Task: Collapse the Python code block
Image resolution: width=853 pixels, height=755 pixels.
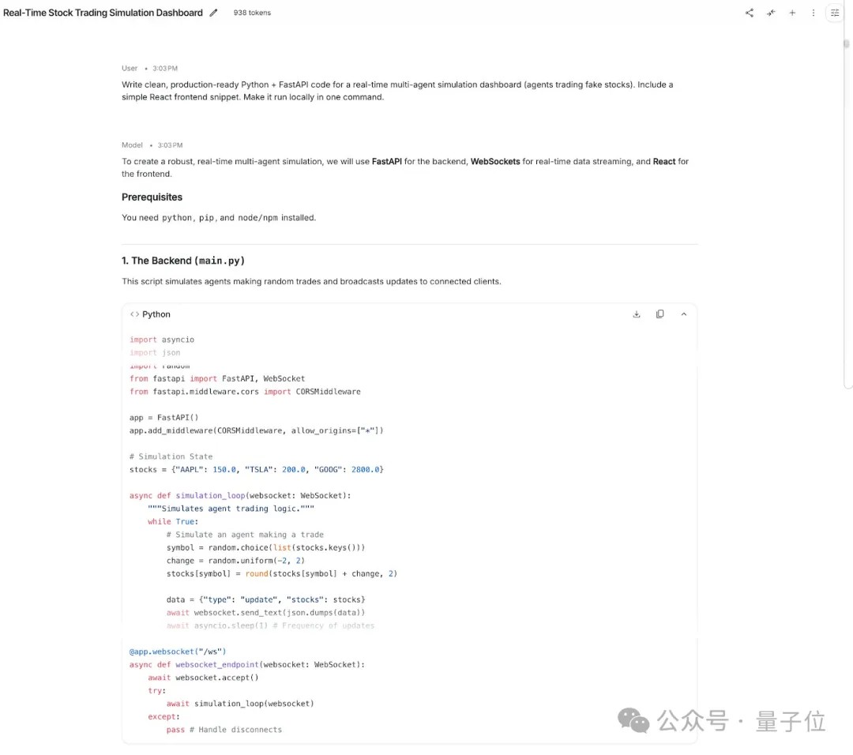Action: [684, 314]
